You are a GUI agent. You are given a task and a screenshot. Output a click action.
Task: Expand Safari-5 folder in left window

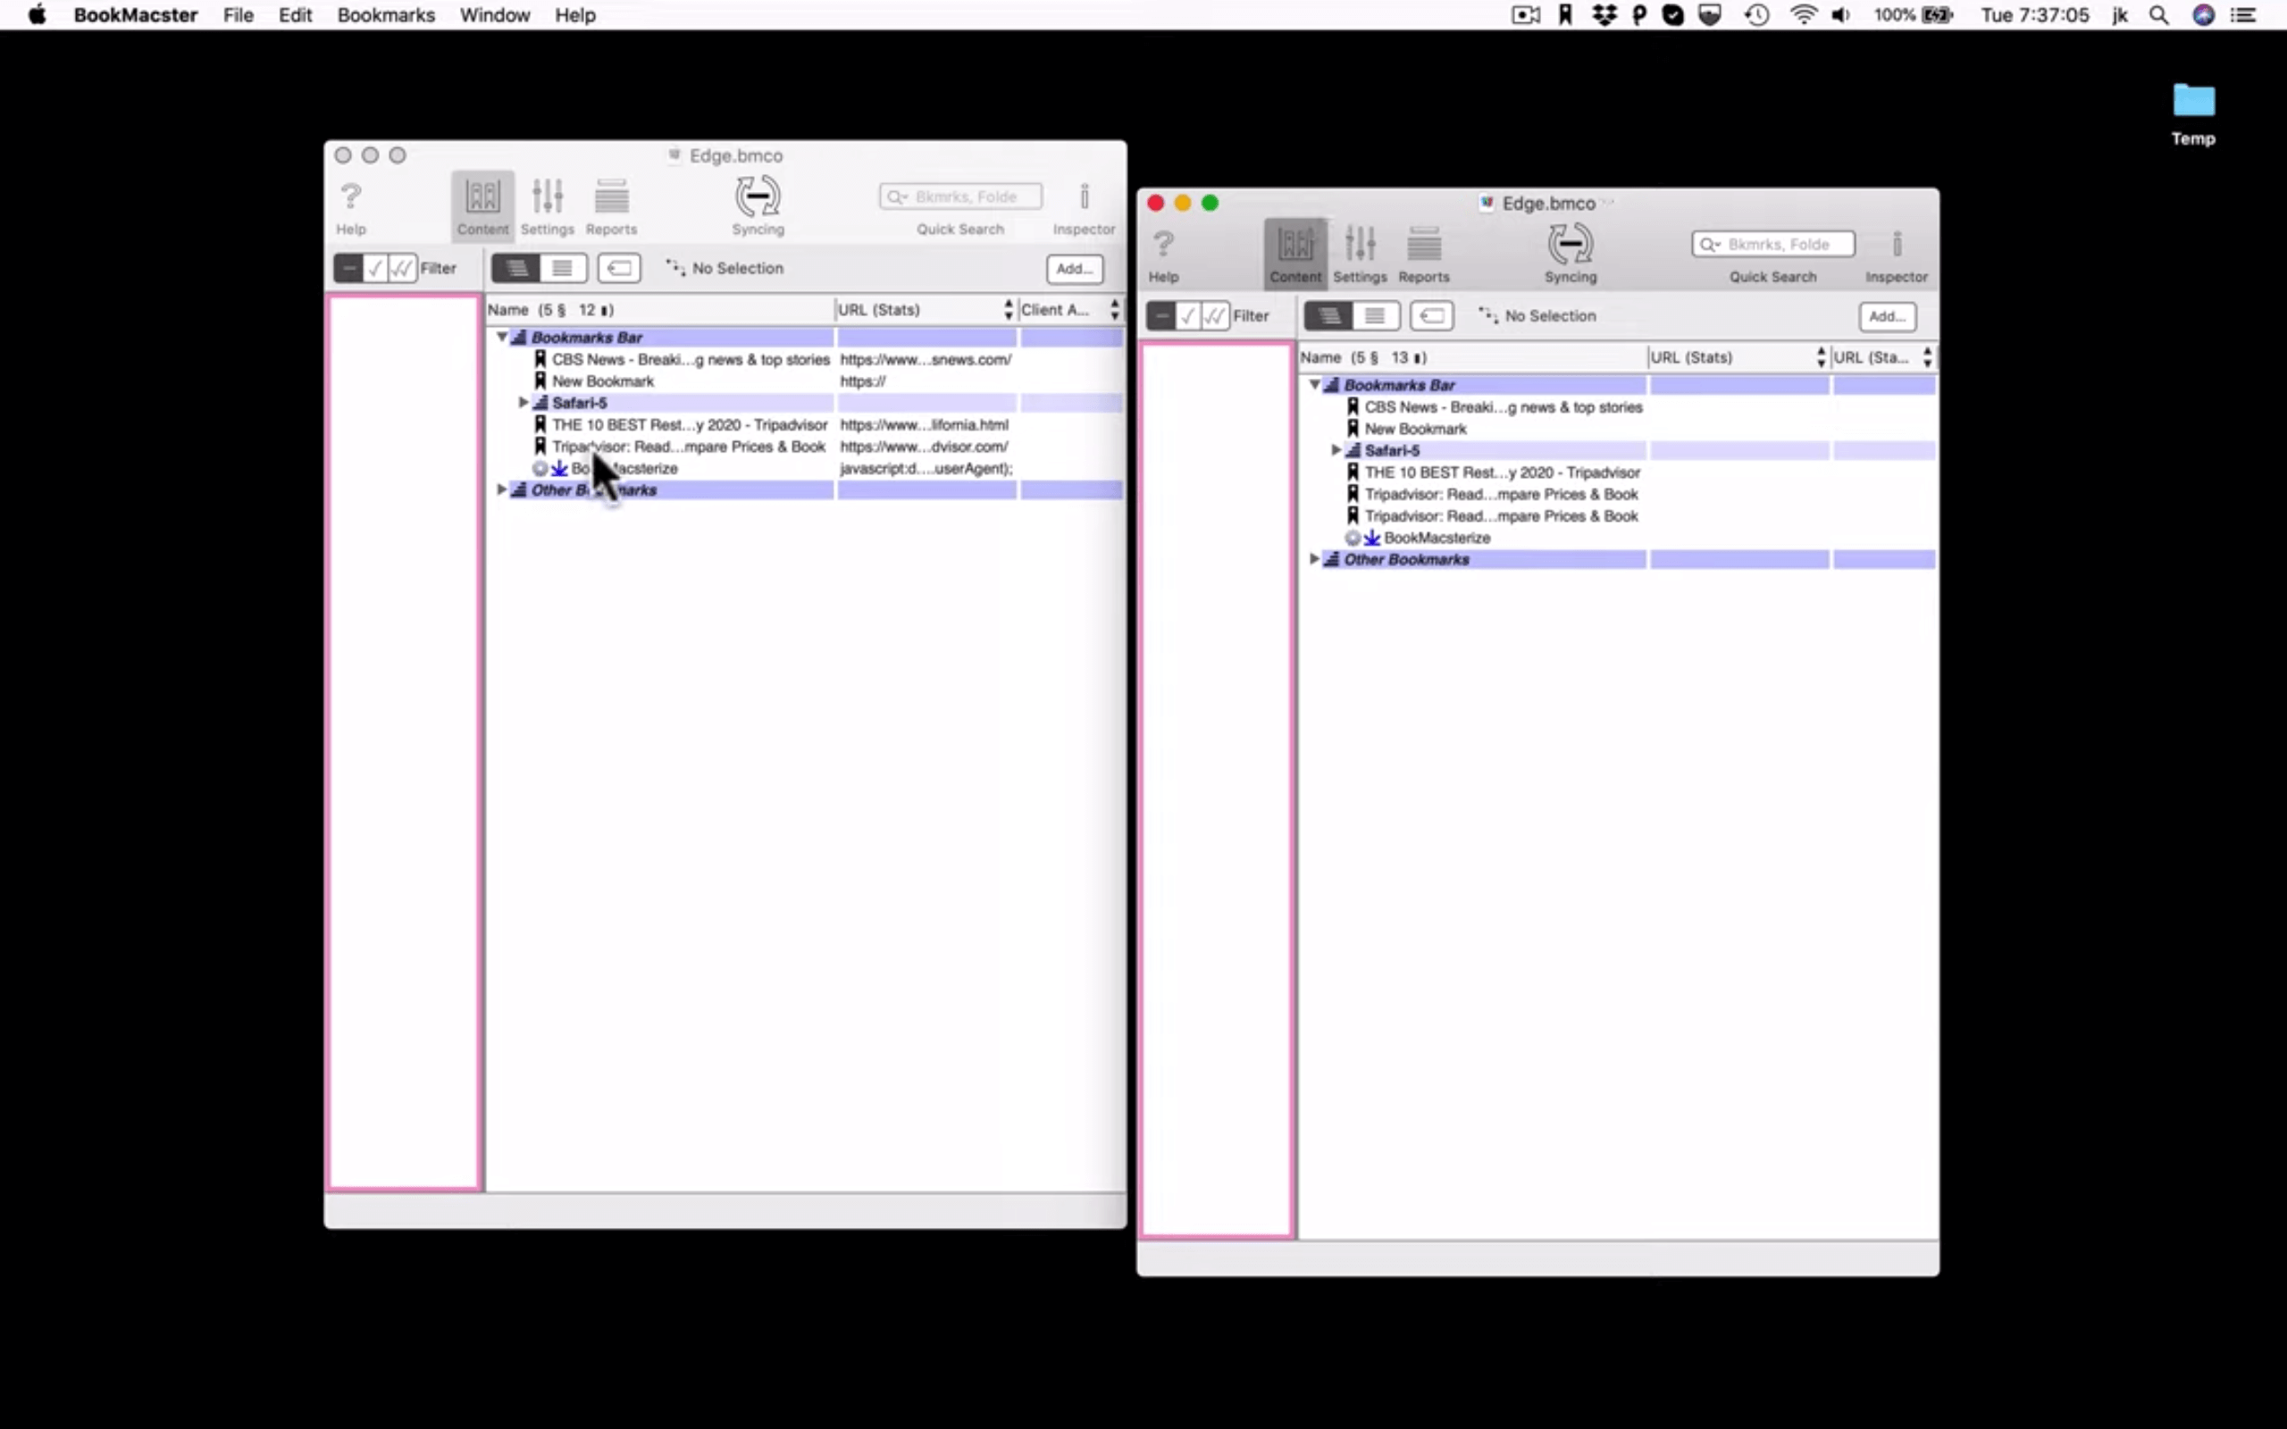tap(523, 403)
